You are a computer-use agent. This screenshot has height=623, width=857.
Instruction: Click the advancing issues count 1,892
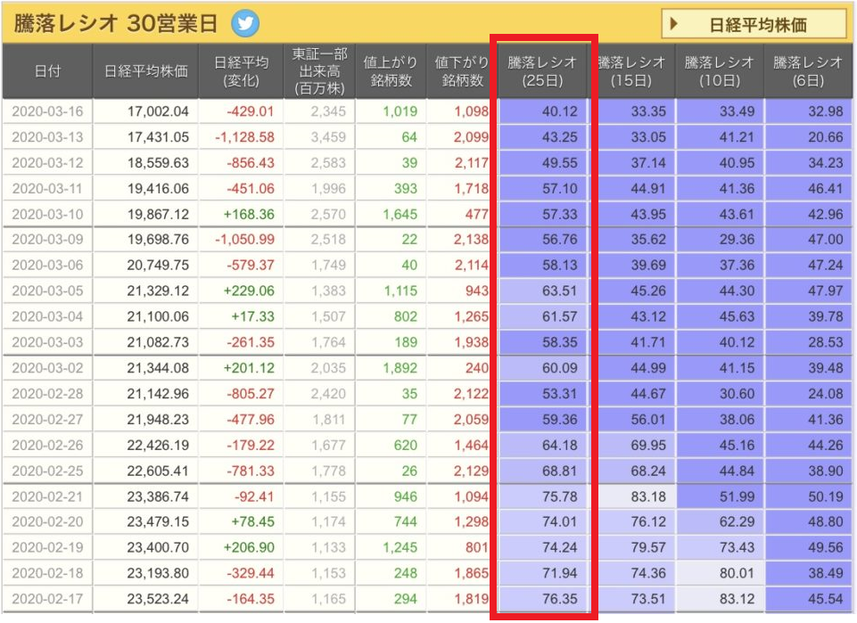tap(400, 368)
